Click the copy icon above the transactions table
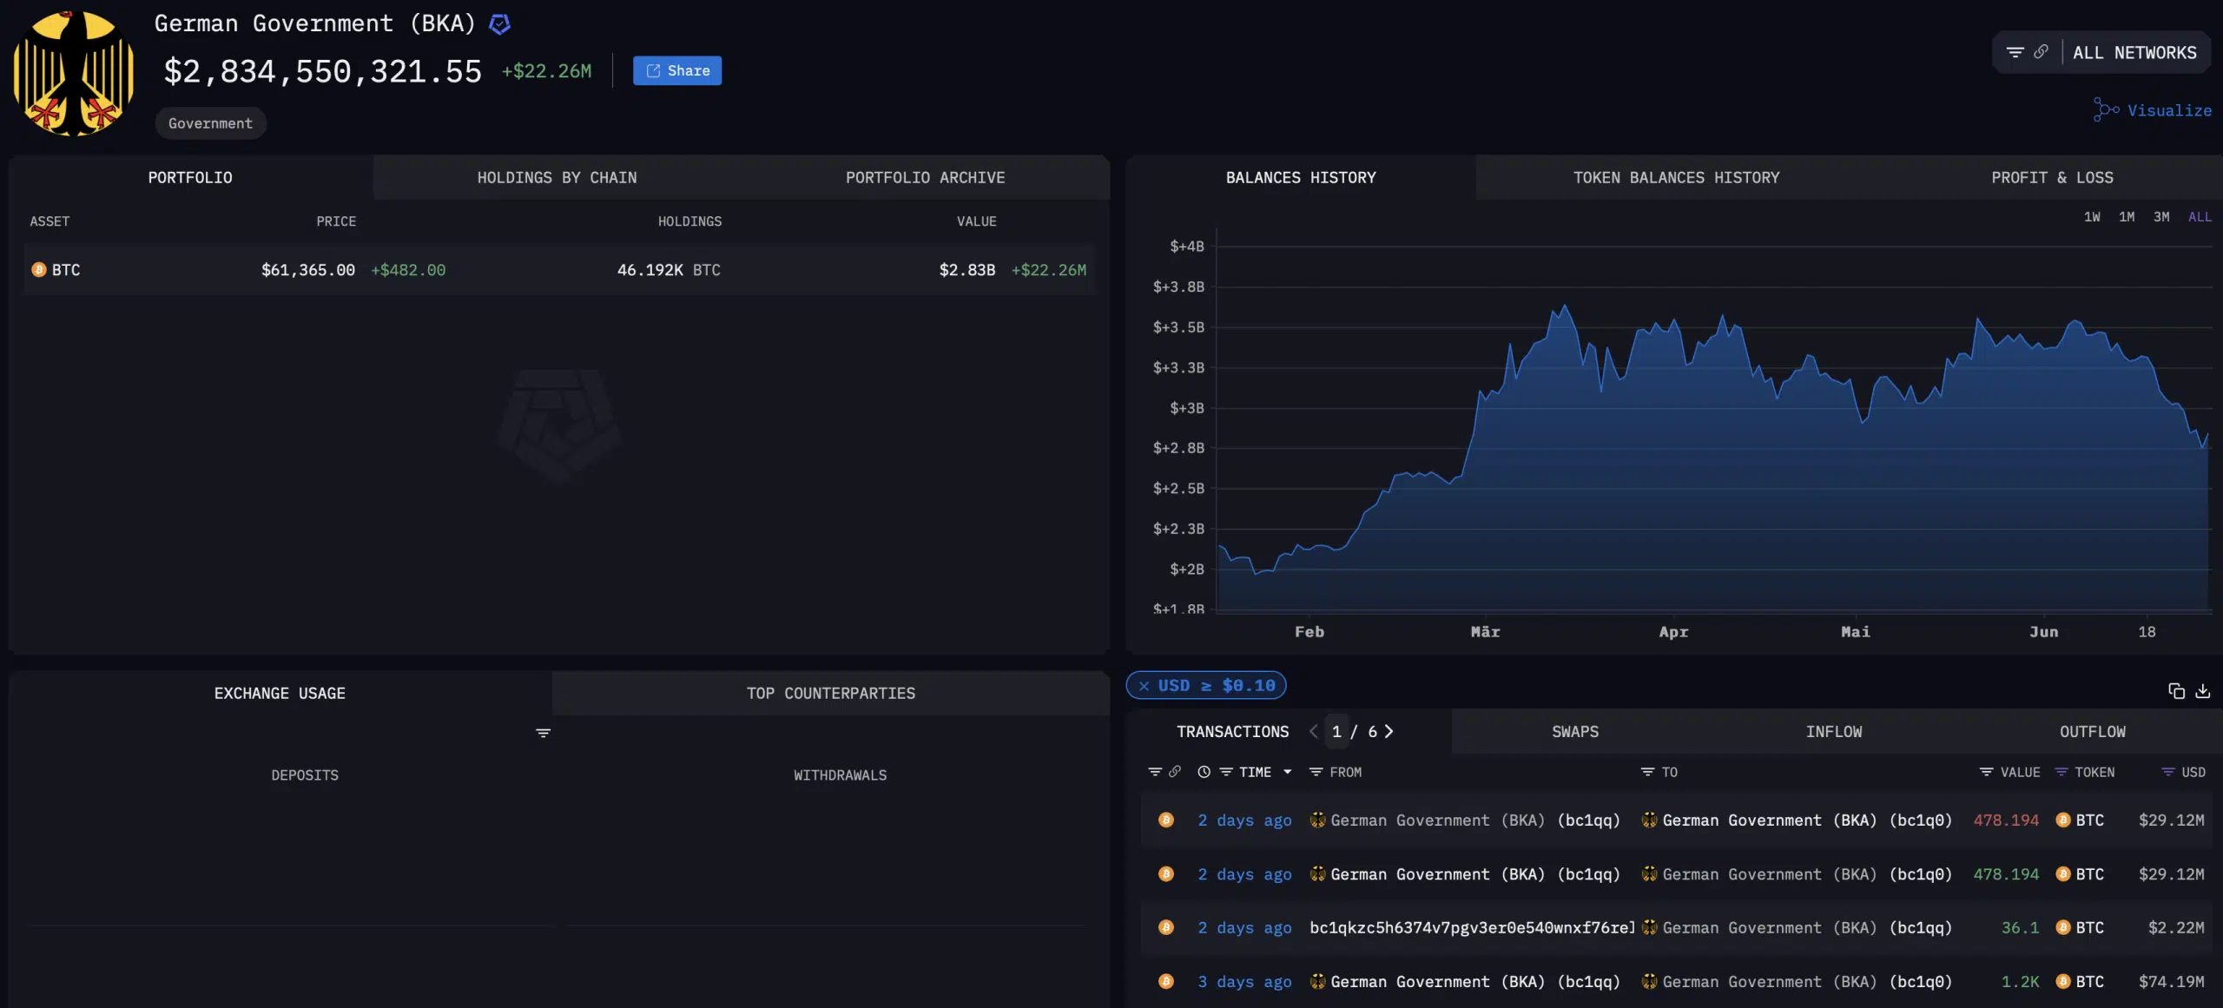This screenshot has width=2223, height=1008. [x=2176, y=690]
